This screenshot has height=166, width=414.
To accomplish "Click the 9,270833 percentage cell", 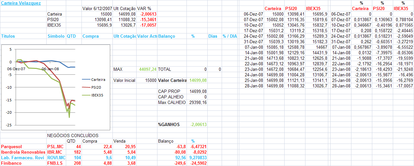I will [199, 158].
